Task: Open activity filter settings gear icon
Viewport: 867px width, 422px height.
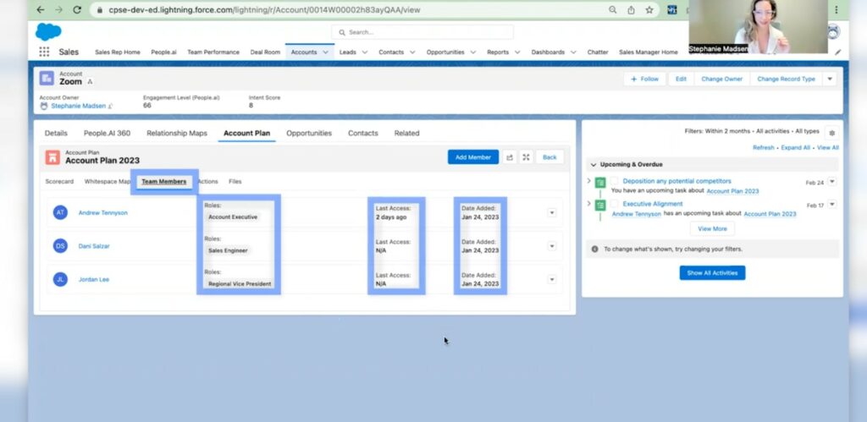Action: [x=831, y=133]
